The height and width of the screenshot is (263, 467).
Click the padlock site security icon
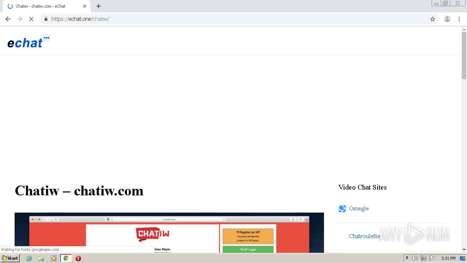pyautogui.click(x=46, y=19)
